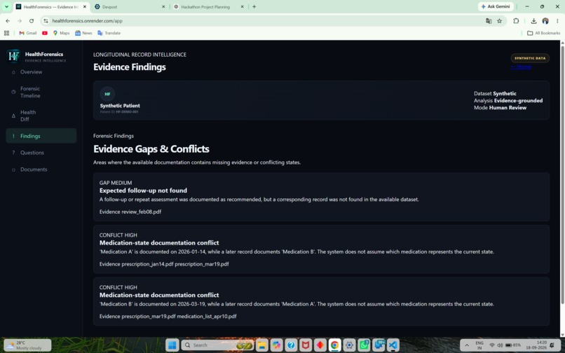The height and width of the screenshot is (353, 565).
Task: Open Questions in the sidebar
Action: click(41, 153)
